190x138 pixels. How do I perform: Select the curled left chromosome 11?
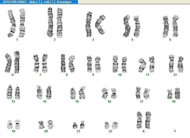[x=142, y=65]
